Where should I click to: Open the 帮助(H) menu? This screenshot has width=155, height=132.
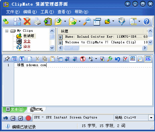coord(81,12)
